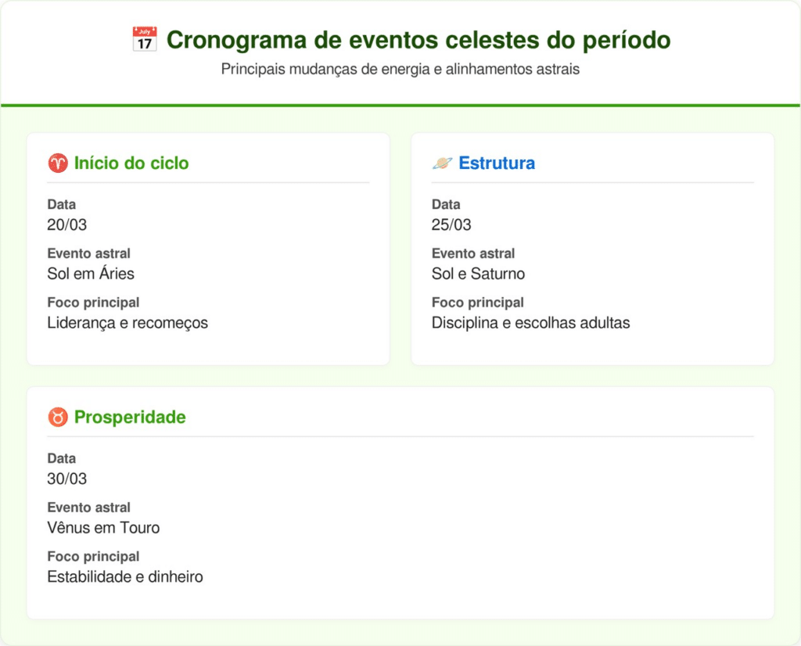Click the calendar icon in the header
This screenshot has height=646, width=801.
tap(144, 40)
